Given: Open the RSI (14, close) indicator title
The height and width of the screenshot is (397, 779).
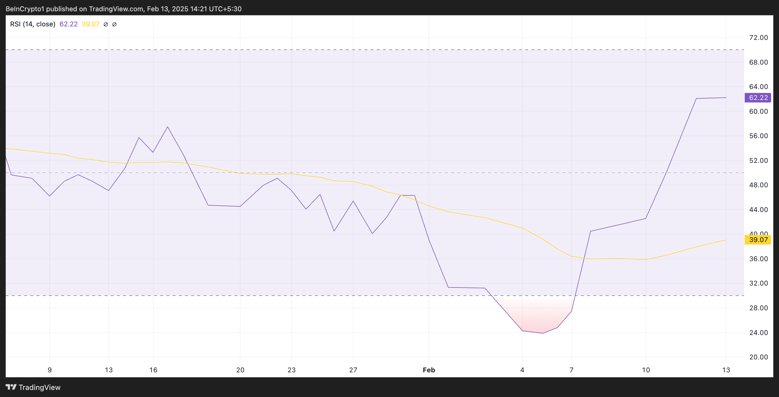Looking at the screenshot, I should 33,24.
